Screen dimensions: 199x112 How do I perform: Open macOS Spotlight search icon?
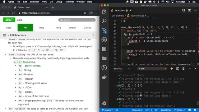189,2
